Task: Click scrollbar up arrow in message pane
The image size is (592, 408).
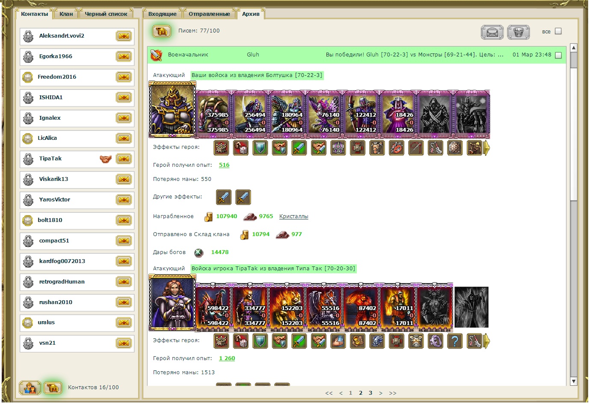Action: click(574, 47)
